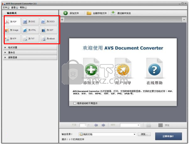Viewport: 191px width, 145px height.
Task: Select the ODT output format
Action: click(48, 30)
